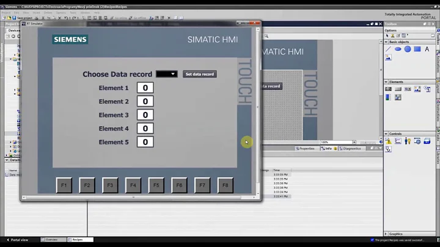The width and height of the screenshot is (440, 247).
Task: Pick the I/O field element in toolbox
Action: (x=389, y=89)
